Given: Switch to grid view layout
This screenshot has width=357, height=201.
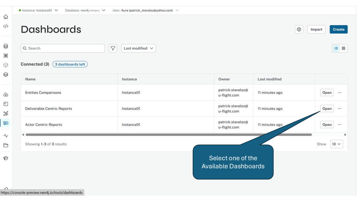Looking at the screenshot, I should 343,48.
